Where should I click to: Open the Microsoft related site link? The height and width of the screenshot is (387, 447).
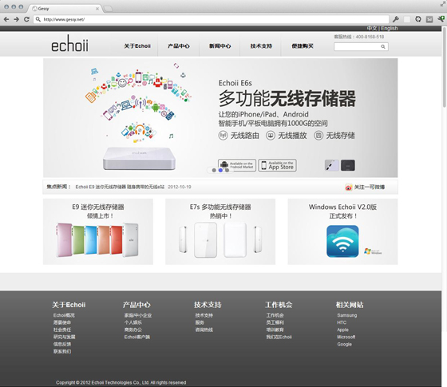click(346, 337)
